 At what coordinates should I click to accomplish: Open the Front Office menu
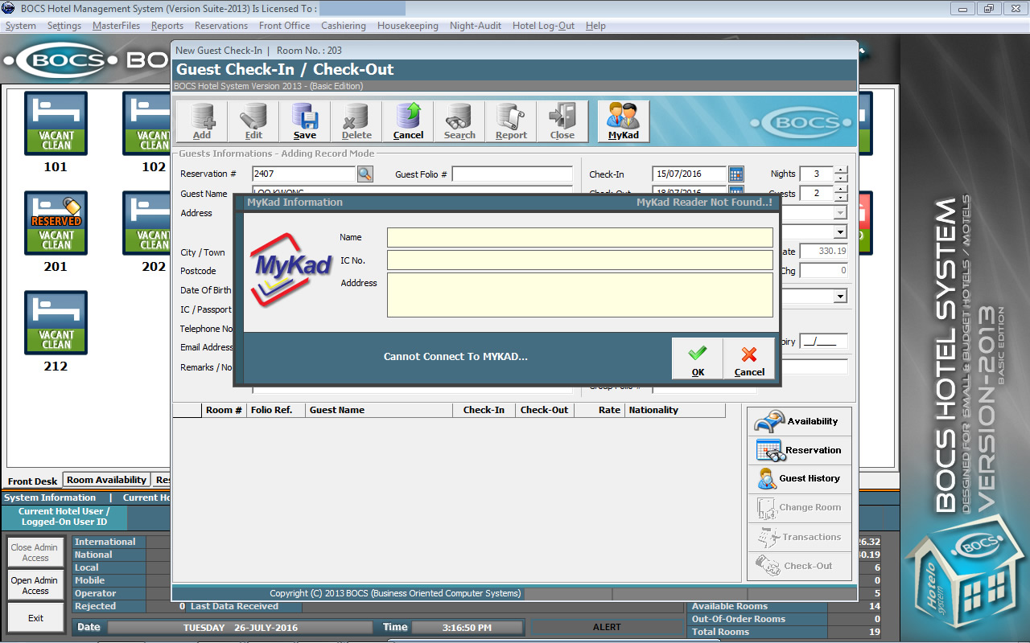point(284,26)
